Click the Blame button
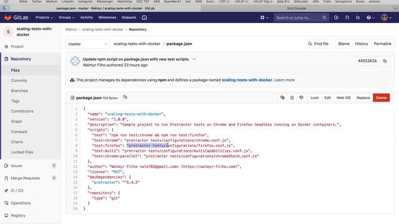Image resolution: width=399 pixels, height=224 pixels. 344,44
